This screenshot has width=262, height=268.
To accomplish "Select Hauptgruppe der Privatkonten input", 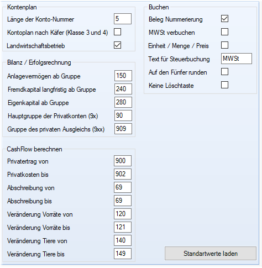I will 123,115.
